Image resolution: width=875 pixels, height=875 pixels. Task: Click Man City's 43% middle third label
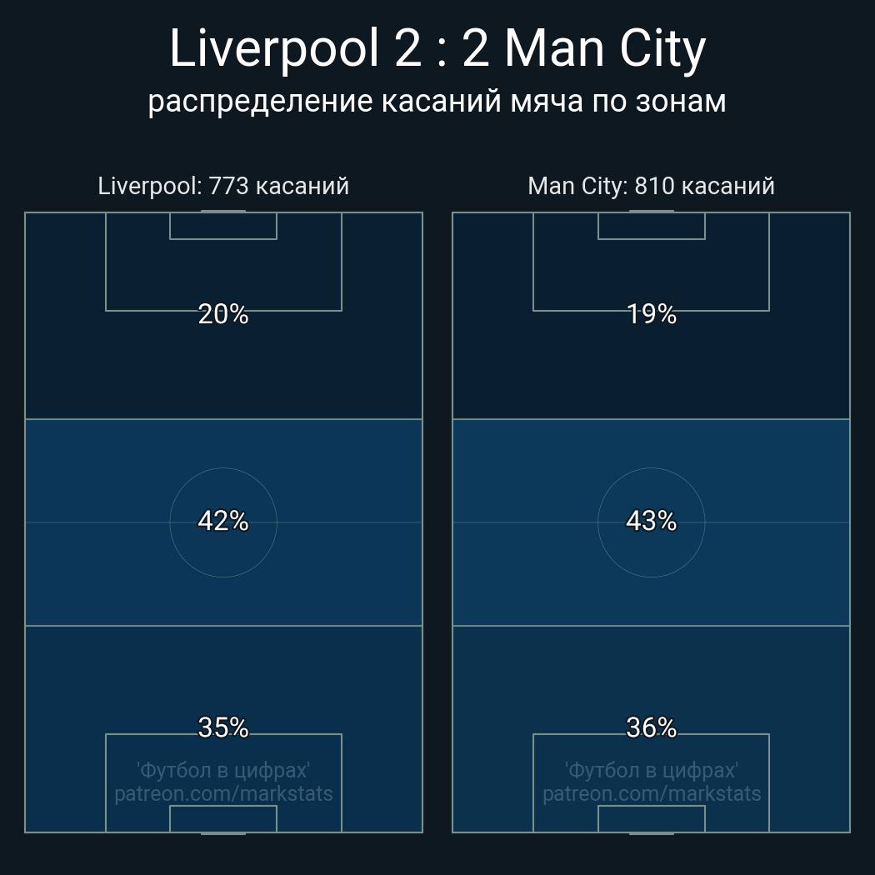click(651, 521)
